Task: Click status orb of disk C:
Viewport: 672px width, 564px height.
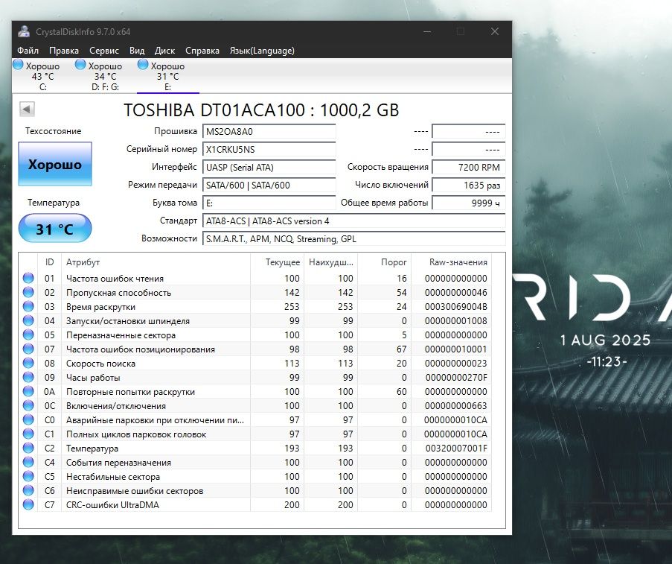Action: (18, 65)
